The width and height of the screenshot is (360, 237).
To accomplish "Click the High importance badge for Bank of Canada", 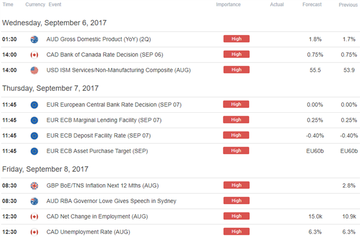I will coord(237,54).
